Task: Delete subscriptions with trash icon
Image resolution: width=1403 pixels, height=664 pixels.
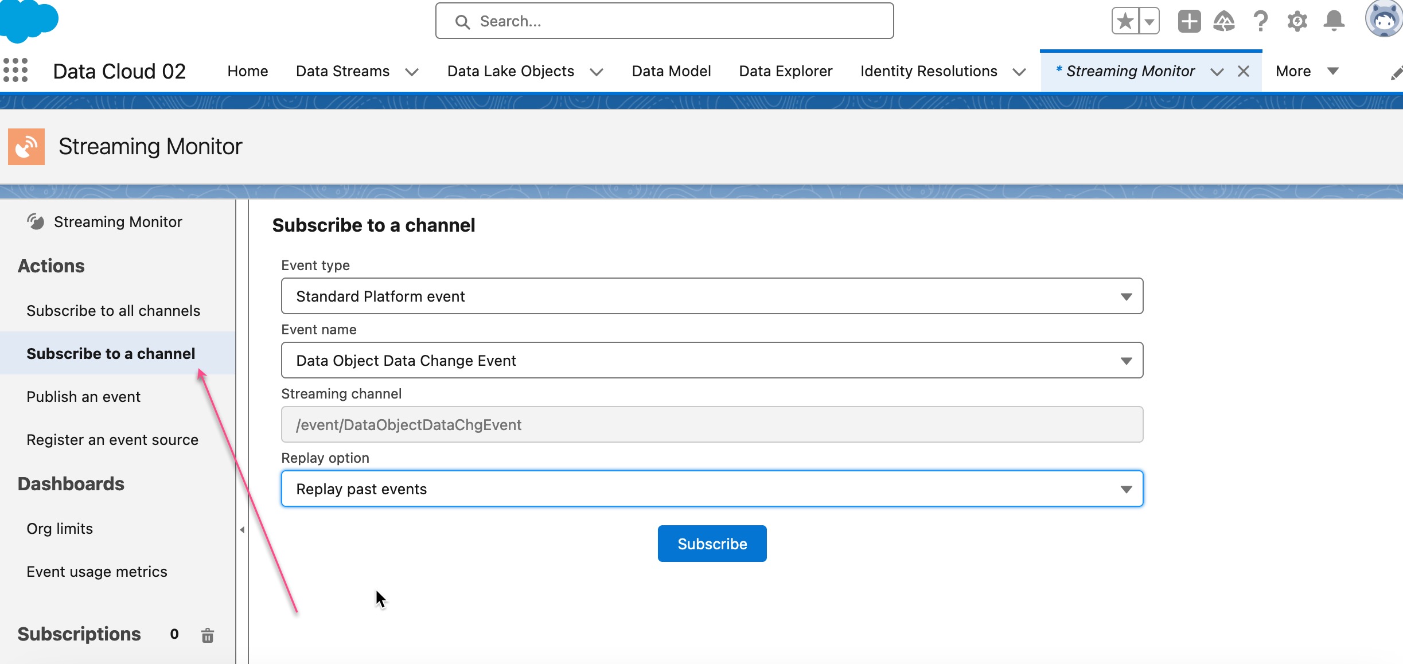Action: 208,635
